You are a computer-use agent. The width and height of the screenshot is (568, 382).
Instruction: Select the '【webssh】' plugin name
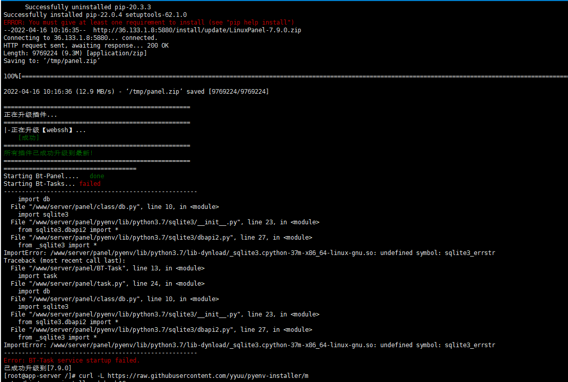click(57, 130)
